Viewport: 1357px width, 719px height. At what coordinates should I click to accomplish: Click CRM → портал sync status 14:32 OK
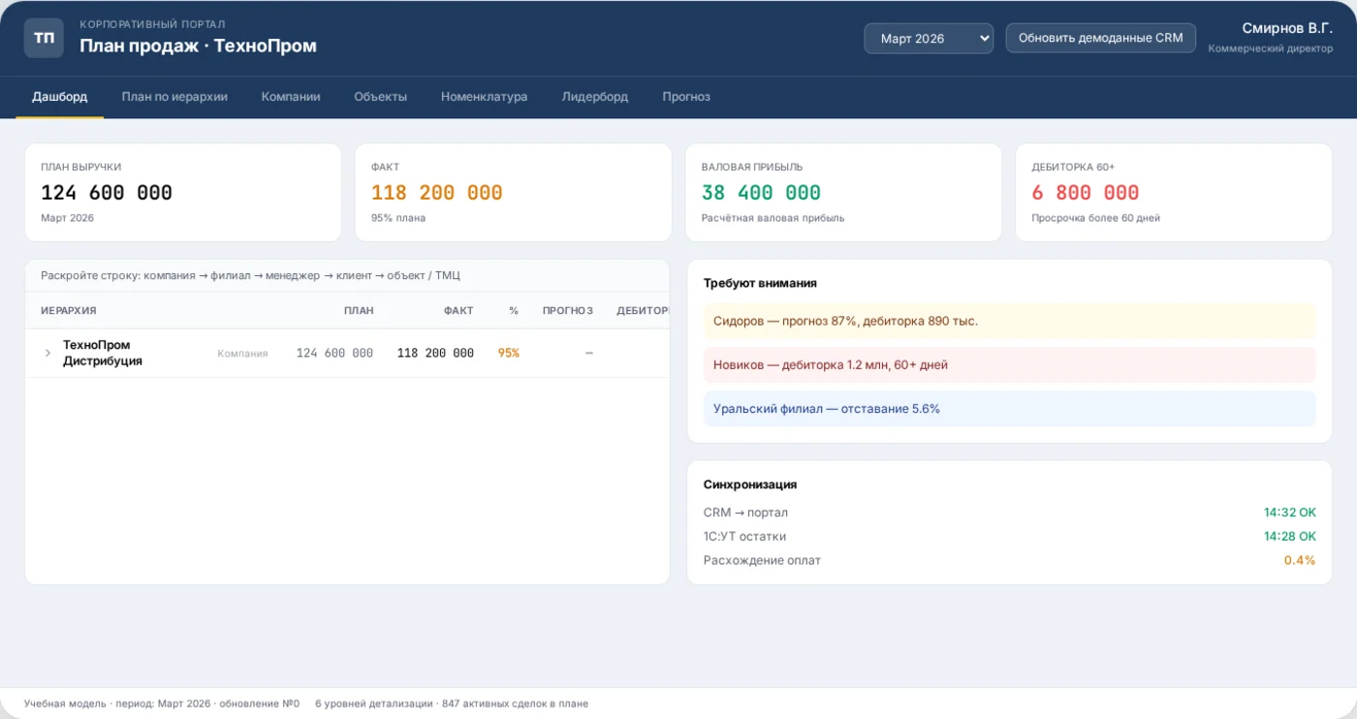coord(1289,513)
